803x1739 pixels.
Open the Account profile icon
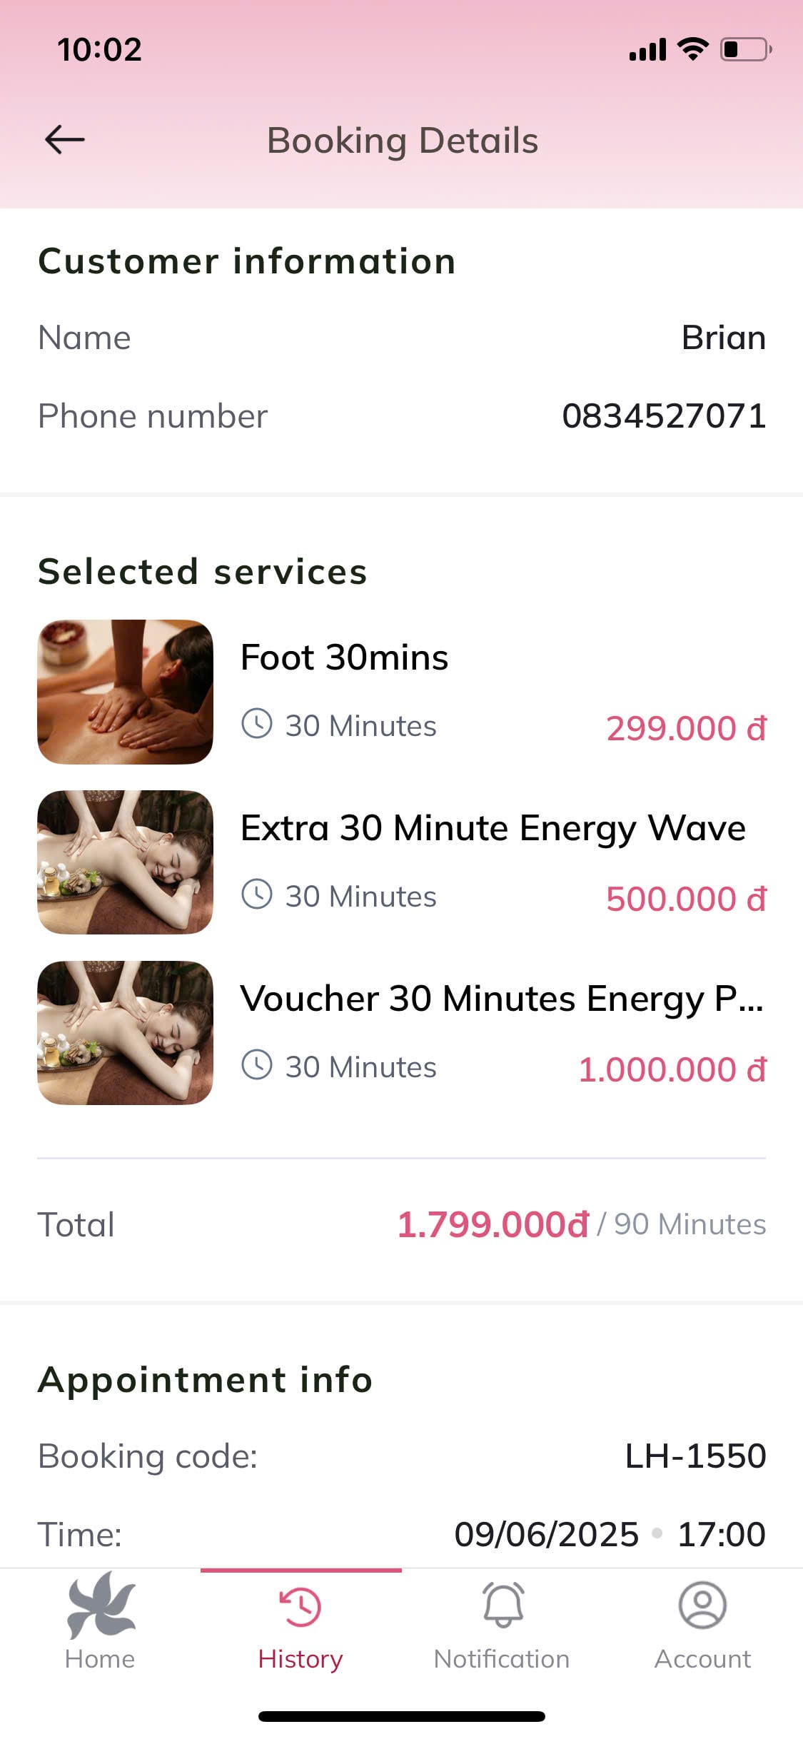702,1605
